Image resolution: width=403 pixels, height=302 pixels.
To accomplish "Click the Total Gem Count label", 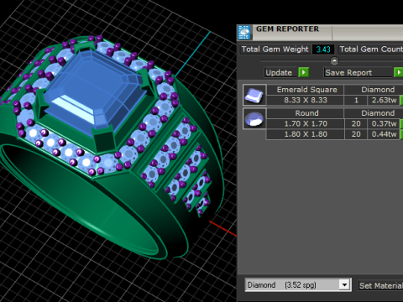I will click(x=370, y=49).
